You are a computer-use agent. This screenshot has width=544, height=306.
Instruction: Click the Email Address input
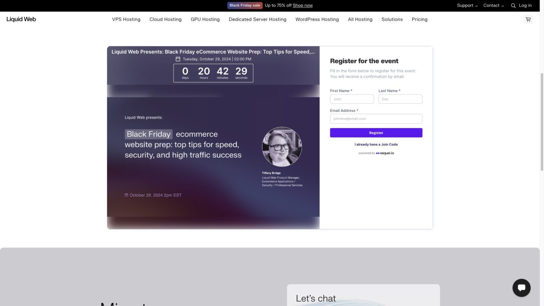tap(376, 119)
